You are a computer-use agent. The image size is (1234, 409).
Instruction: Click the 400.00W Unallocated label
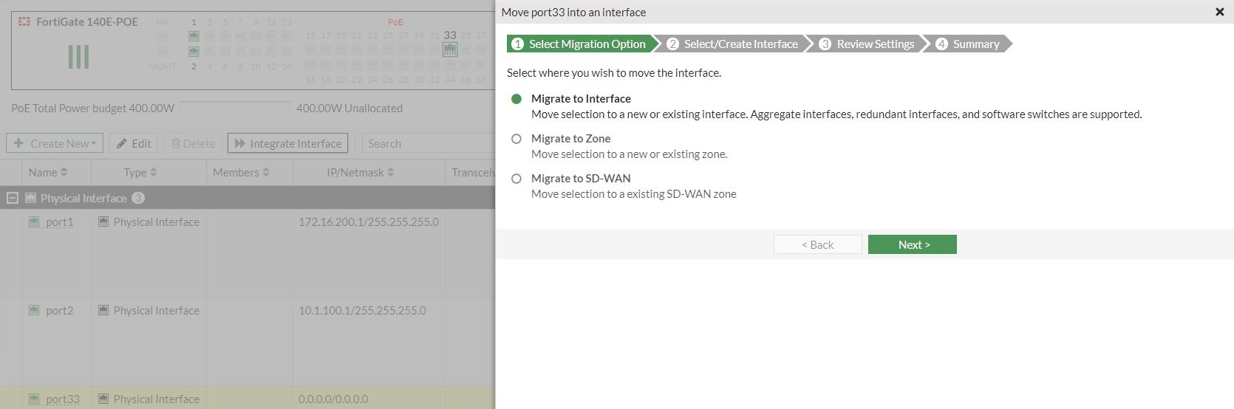coord(350,108)
